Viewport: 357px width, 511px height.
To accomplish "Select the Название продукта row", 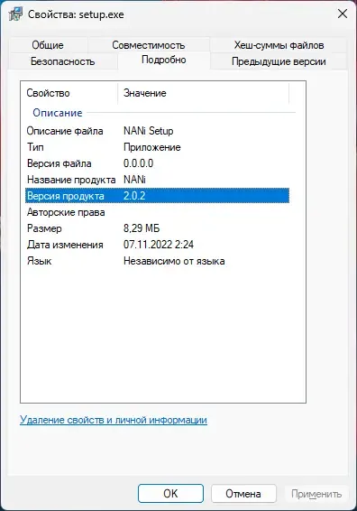I will tap(157, 180).
